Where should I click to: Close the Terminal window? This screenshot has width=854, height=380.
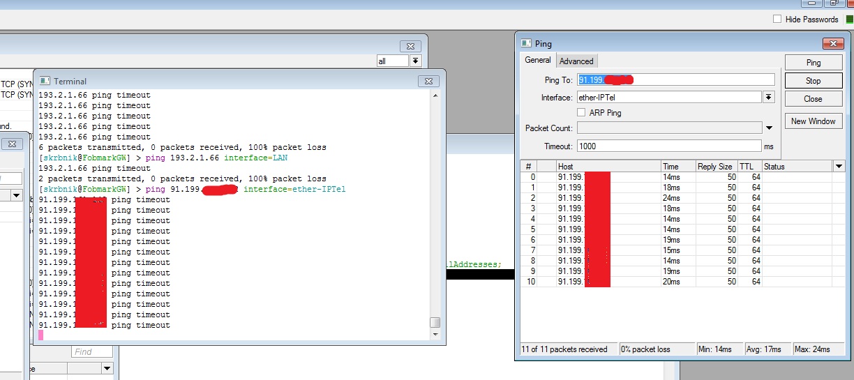point(428,81)
